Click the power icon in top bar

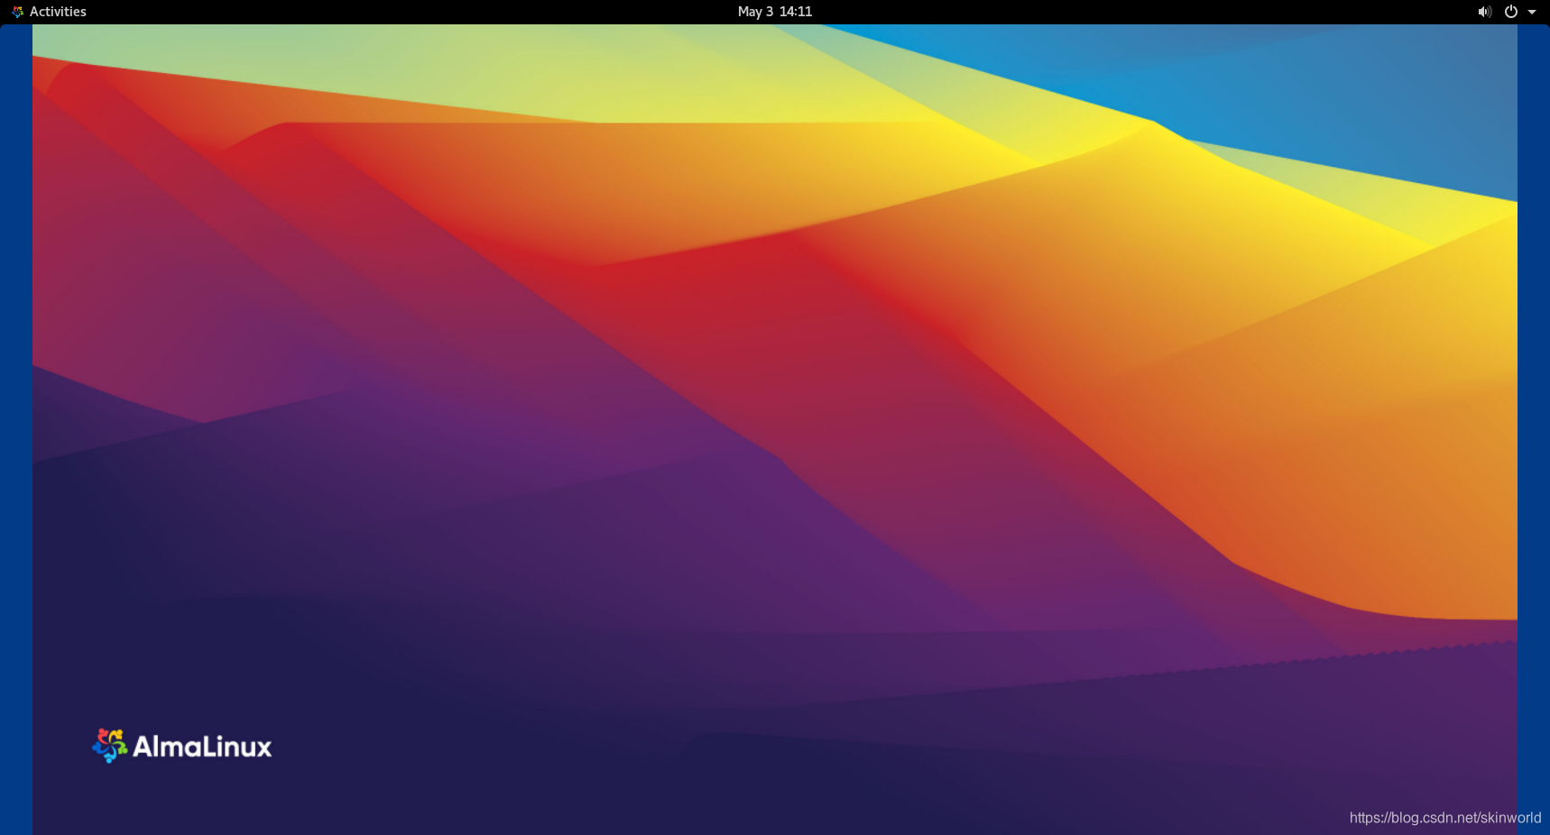(x=1511, y=12)
